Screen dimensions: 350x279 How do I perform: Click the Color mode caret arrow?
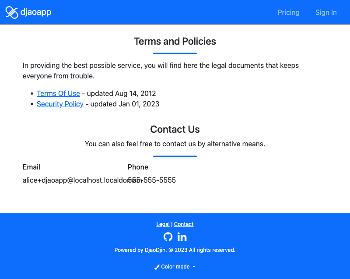coord(194,267)
